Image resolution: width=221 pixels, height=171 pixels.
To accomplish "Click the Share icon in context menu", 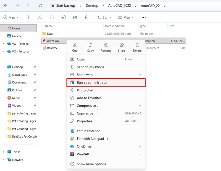I will (122, 46).
